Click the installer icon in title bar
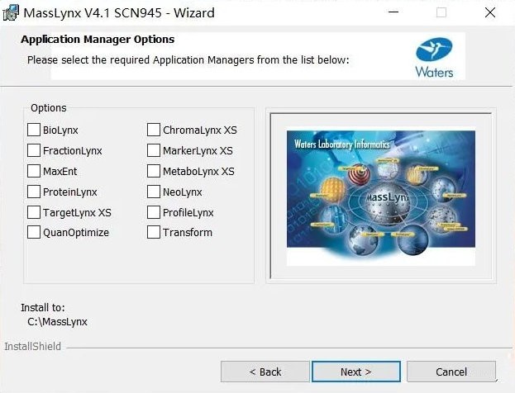515x393 pixels. click(x=11, y=12)
